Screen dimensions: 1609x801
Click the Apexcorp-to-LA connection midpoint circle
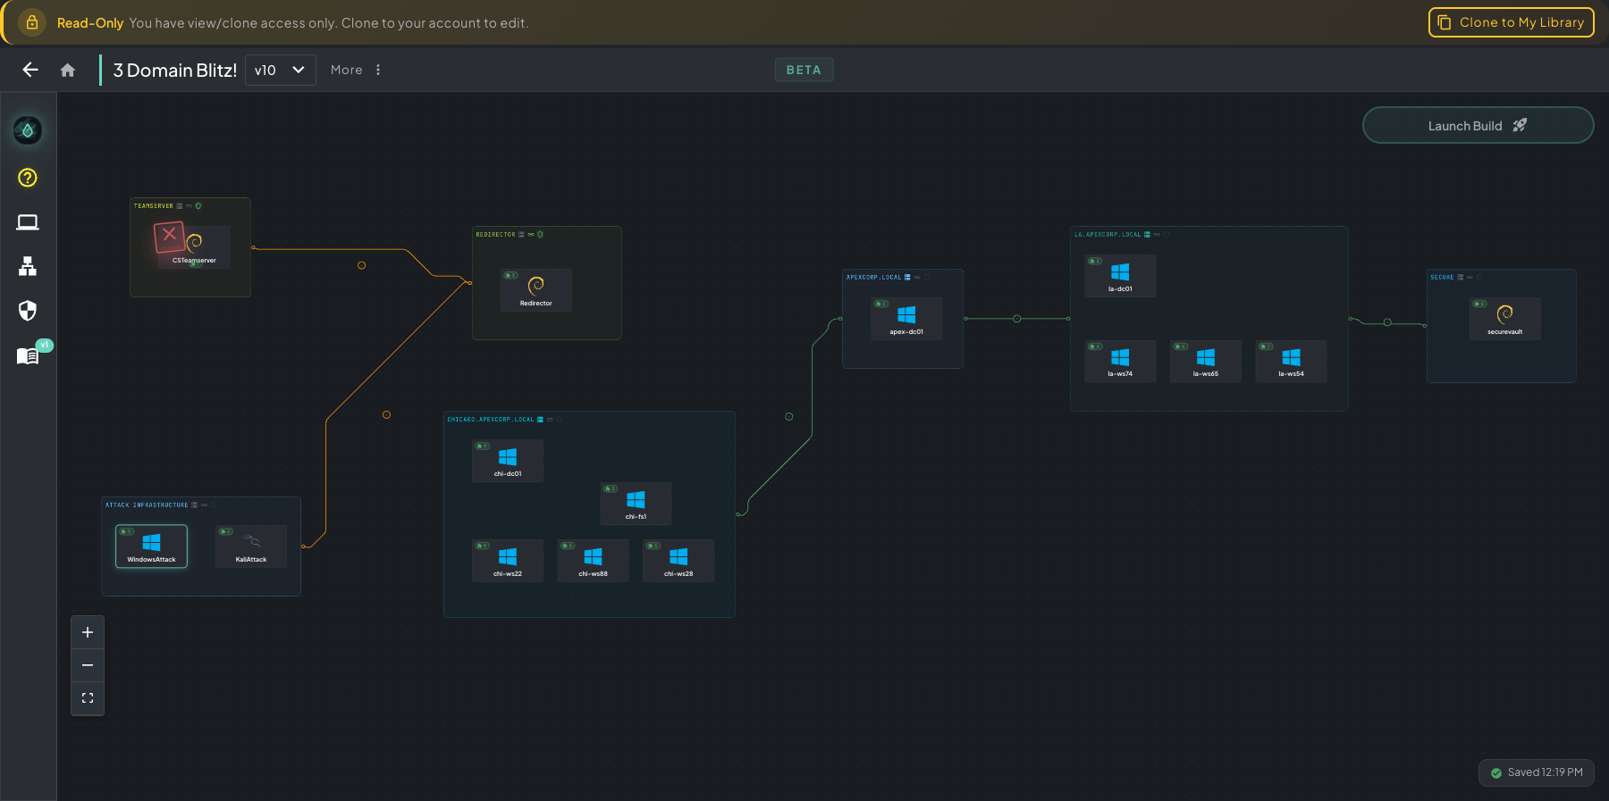(x=1016, y=319)
